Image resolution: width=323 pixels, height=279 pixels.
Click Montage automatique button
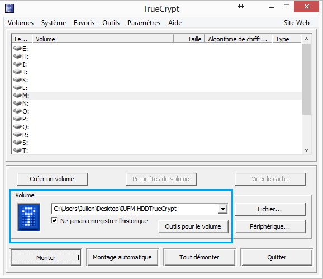(x=122, y=257)
